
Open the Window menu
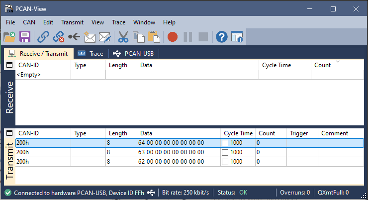pyautogui.click(x=144, y=22)
